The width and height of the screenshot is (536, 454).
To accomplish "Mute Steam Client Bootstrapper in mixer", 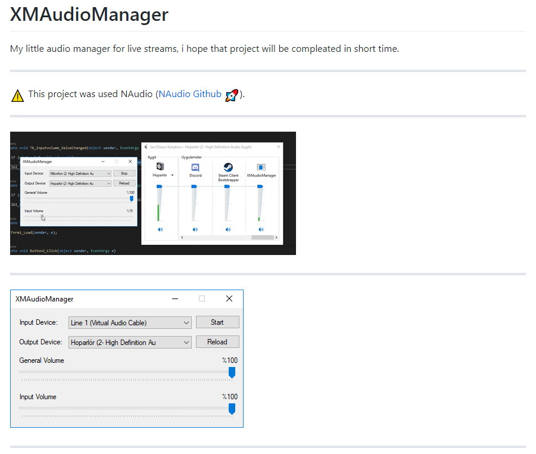I will click(228, 229).
